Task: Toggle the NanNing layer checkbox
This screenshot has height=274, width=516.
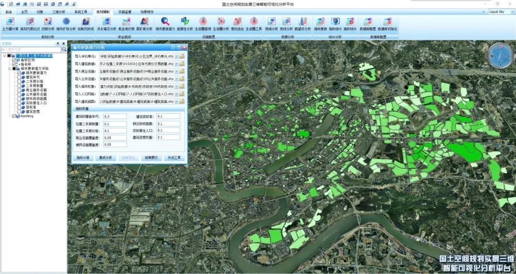Action: pos(14,116)
